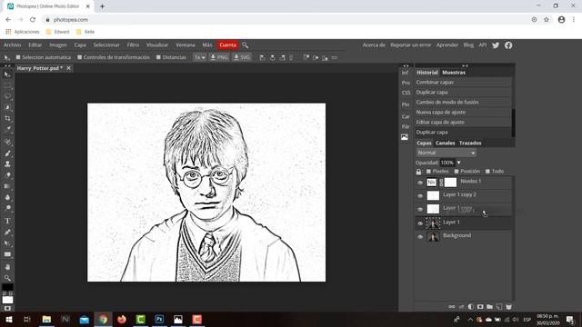The image size is (582, 327).
Task: Expand side strip with <> arrows
Action: [x=406, y=65]
